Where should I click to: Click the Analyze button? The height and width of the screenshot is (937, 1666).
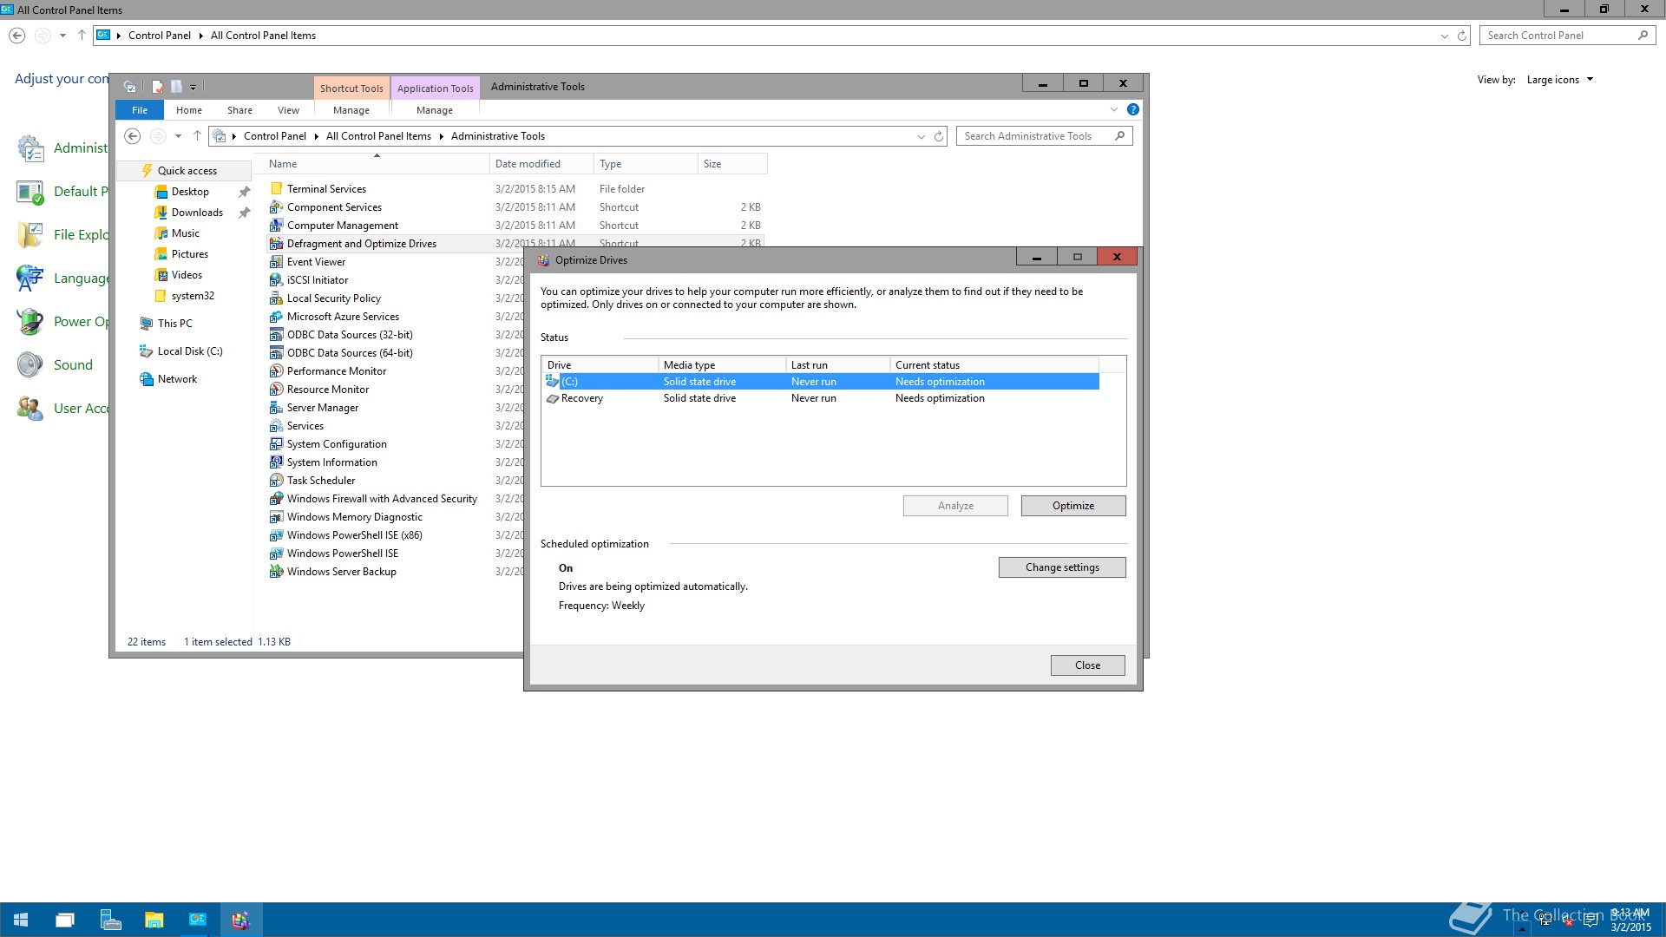[x=955, y=506]
